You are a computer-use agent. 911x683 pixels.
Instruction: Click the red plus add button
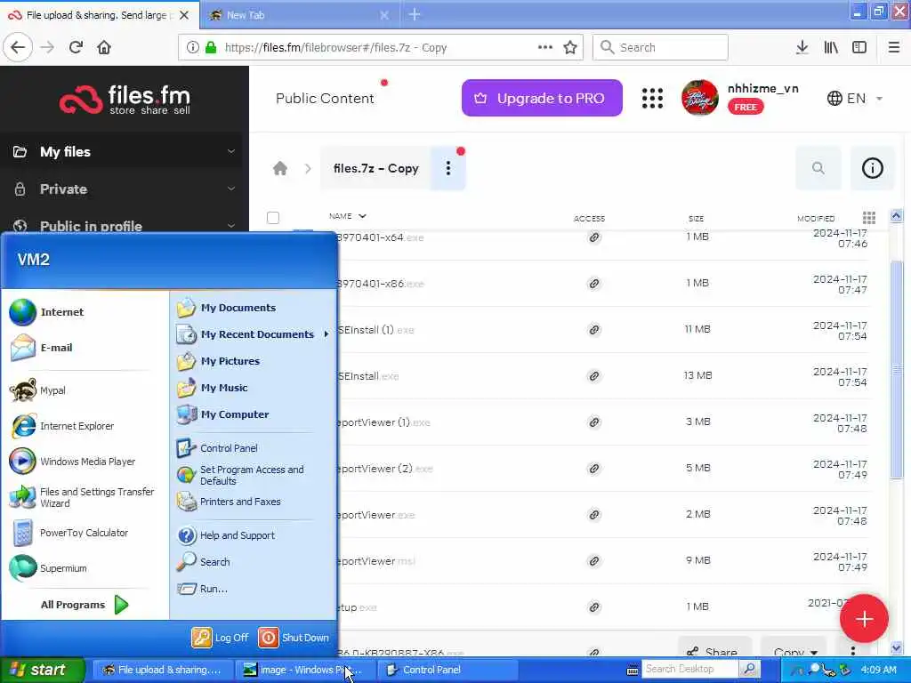(x=864, y=619)
